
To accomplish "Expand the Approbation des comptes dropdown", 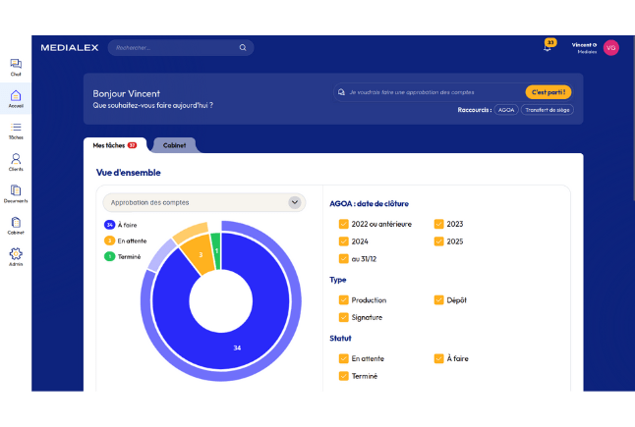I will coord(203,202).
